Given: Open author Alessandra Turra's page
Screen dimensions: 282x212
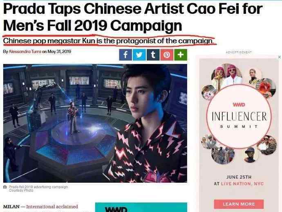Looking at the screenshot, I should (25, 52).
